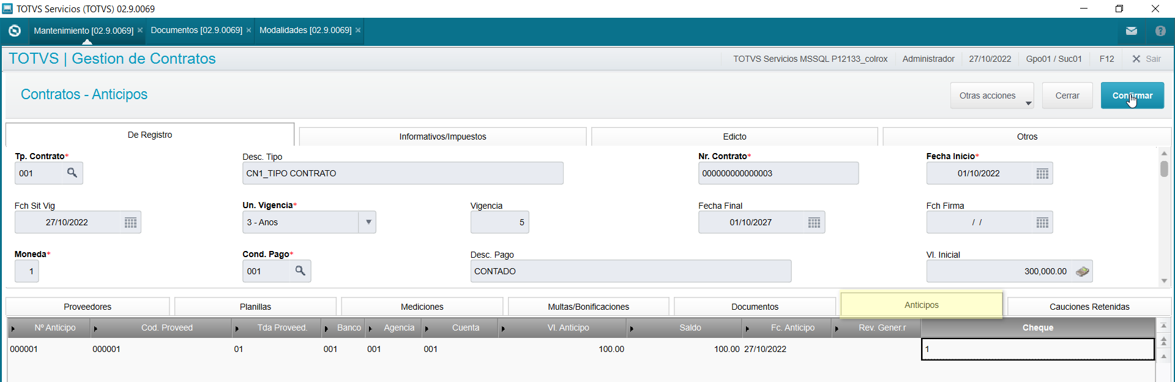This screenshot has height=382, width=1175.
Task: Select the Edicto tab
Action: click(734, 137)
